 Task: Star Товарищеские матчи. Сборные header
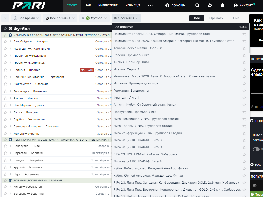pyautogui.click(x=5, y=180)
